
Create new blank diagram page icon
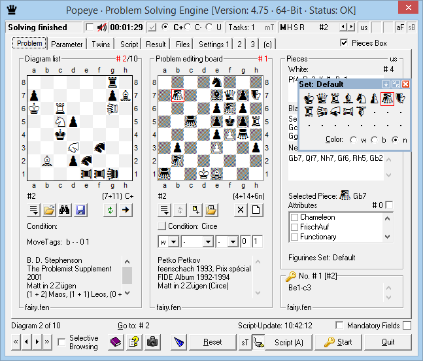tap(256, 210)
